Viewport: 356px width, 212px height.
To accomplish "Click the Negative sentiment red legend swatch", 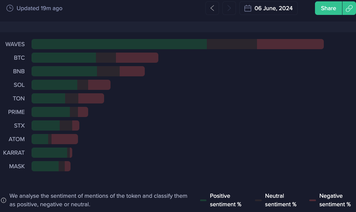I will click(x=313, y=200).
